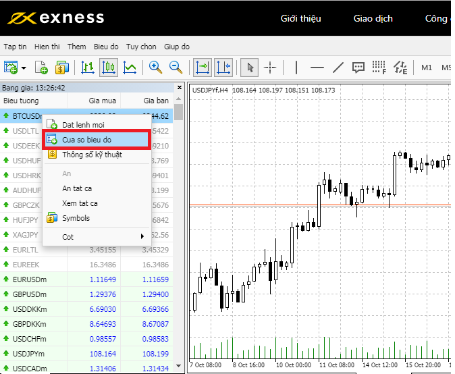Switch to candlestick chart icon

click(x=109, y=68)
